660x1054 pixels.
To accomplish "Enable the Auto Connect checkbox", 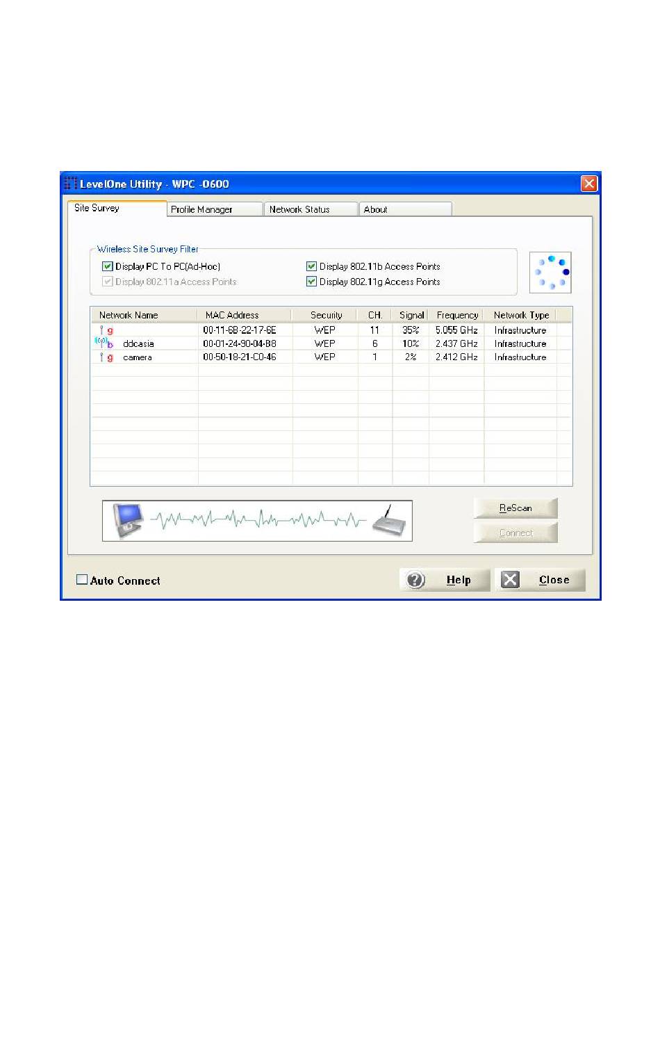I will [82, 580].
